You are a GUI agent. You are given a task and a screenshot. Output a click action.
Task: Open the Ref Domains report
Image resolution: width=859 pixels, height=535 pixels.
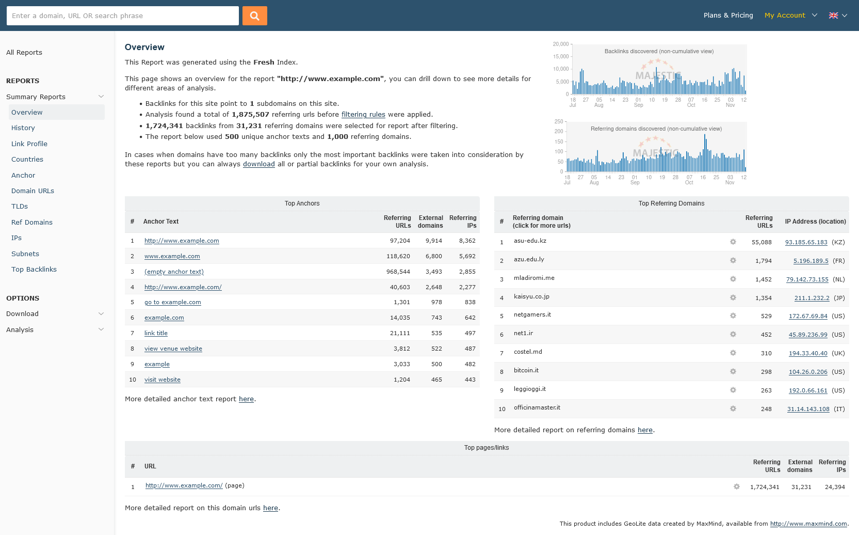point(32,222)
